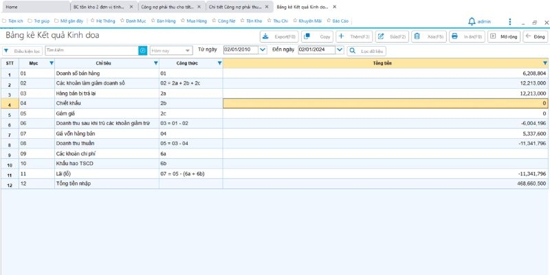550x275 pixels.
Task: Click the 468,660,500 total amount cell
Action: click(x=386, y=184)
